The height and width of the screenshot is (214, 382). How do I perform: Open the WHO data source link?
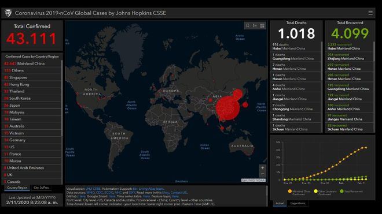tap(90, 193)
